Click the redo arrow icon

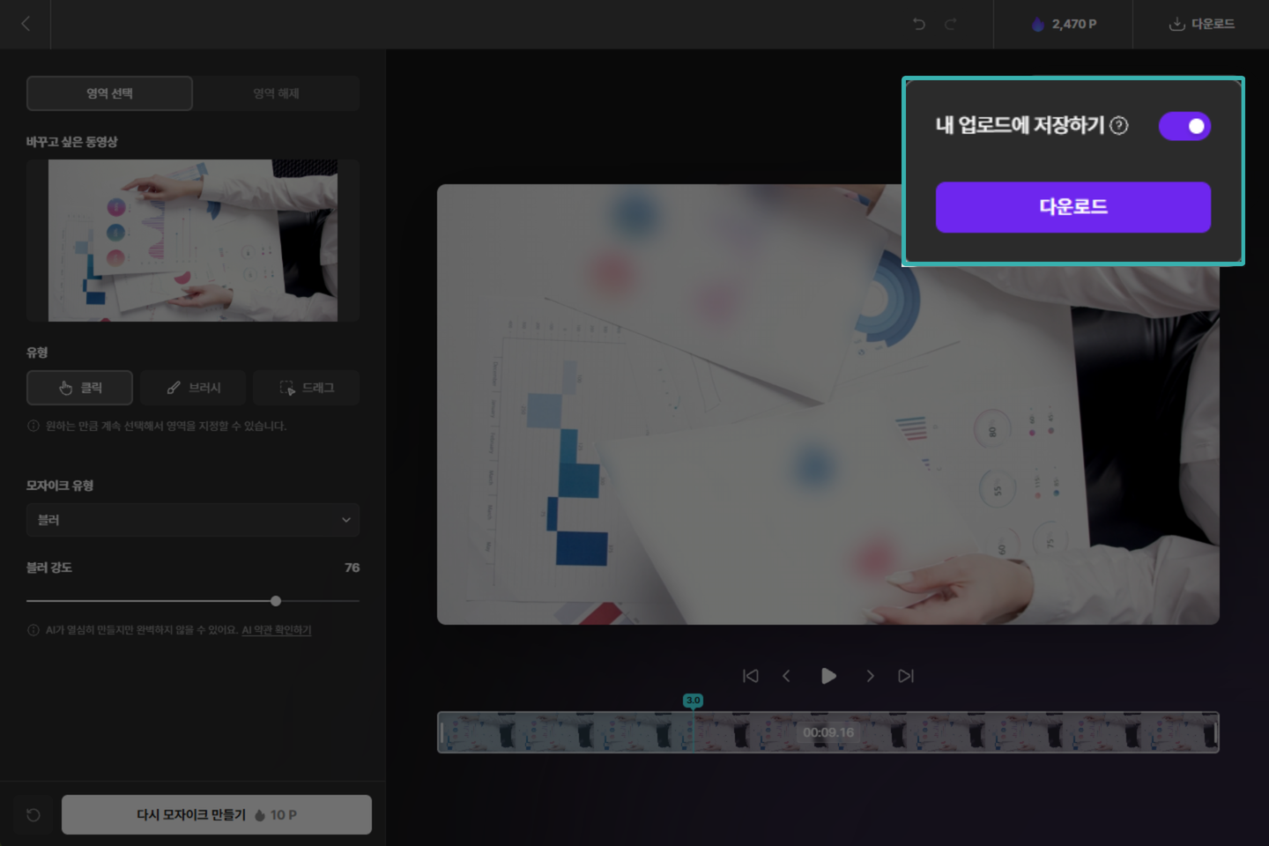coord(951,24)
